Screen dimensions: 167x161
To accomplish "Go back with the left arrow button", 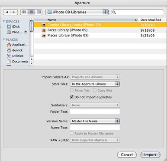I will coord(7,12).
